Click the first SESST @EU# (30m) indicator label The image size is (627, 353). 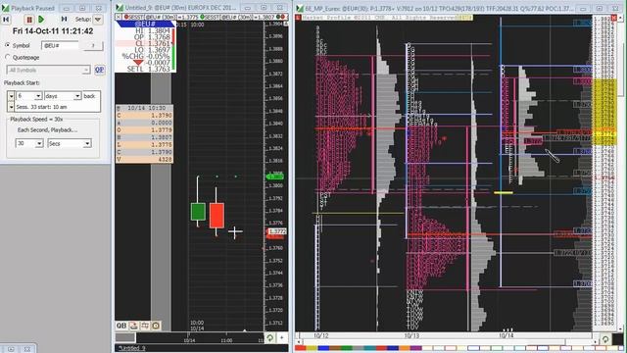click(x=161, y=17)
